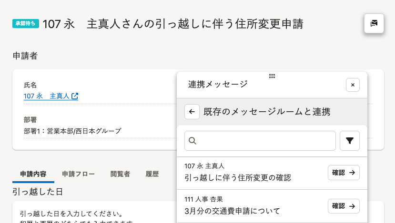Click the external link icon beside applicant name

(75, 96)
